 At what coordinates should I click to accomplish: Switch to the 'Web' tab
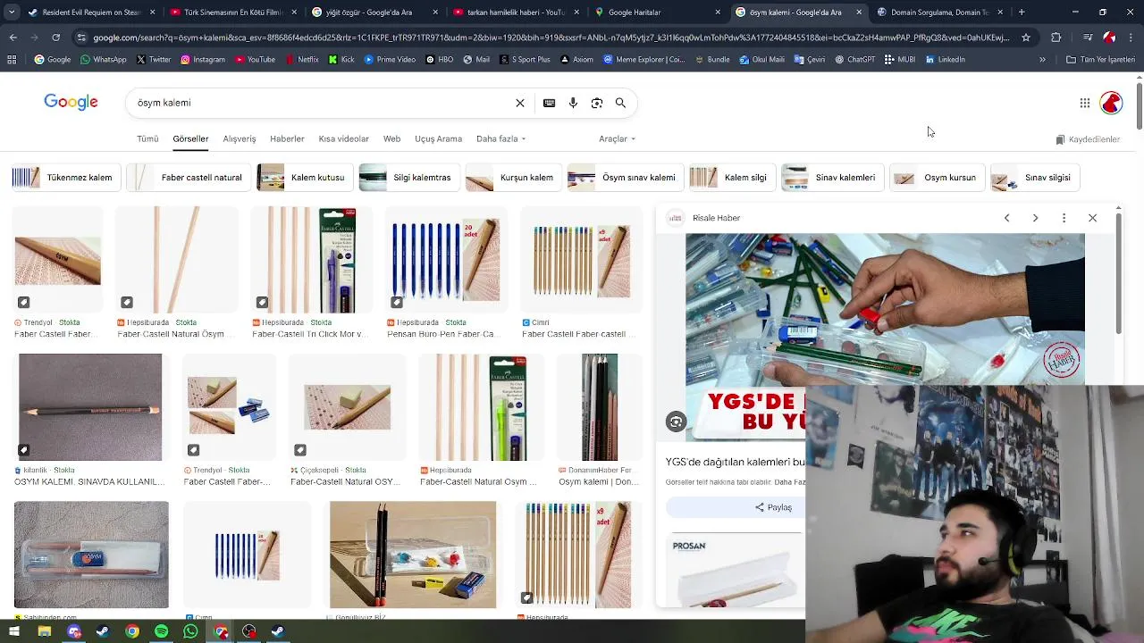pos(391,139)
